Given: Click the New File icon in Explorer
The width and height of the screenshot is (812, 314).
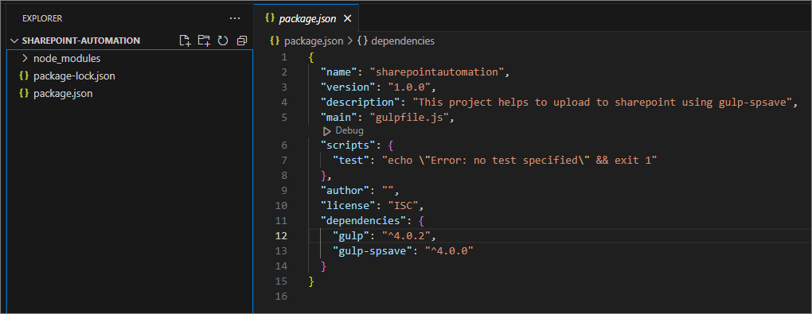Looking at the screenshot, I should coord(185,41).
